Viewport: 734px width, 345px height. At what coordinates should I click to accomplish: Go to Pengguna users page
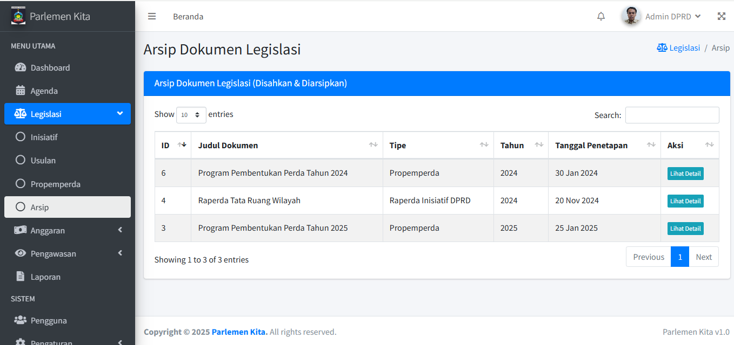(x=49, y=321)
